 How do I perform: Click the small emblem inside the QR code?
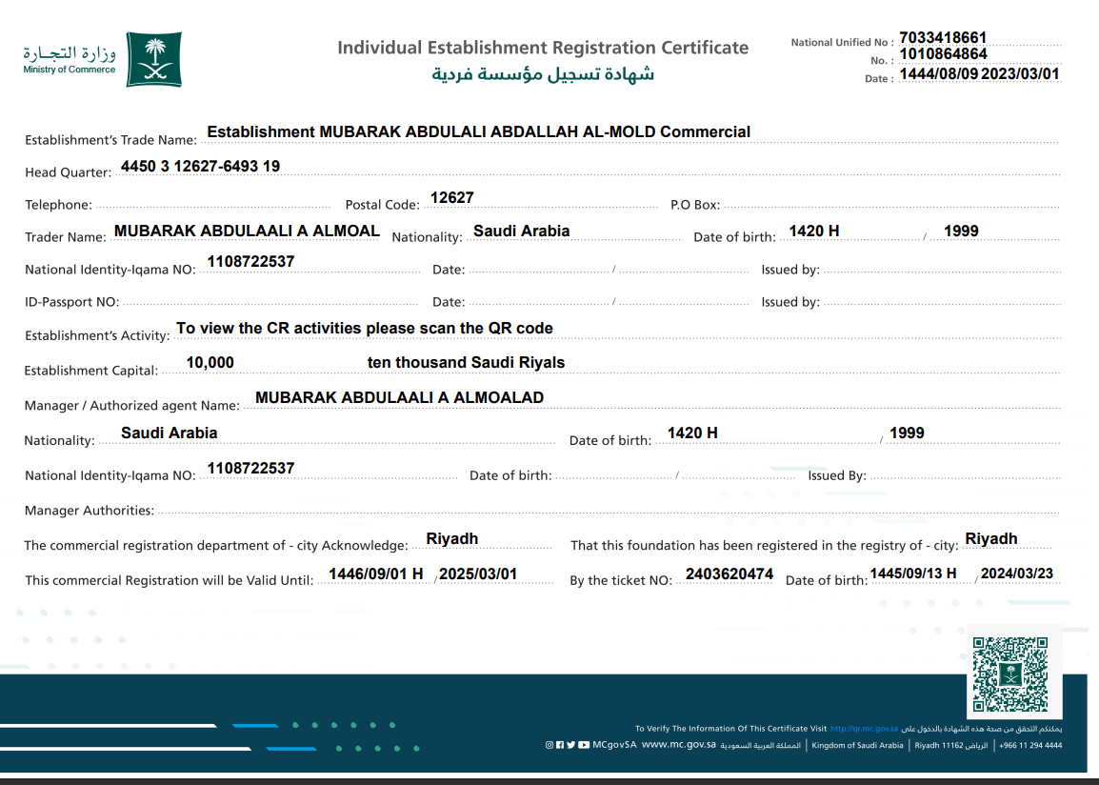pyautogui.click(x=1010, y=674)
